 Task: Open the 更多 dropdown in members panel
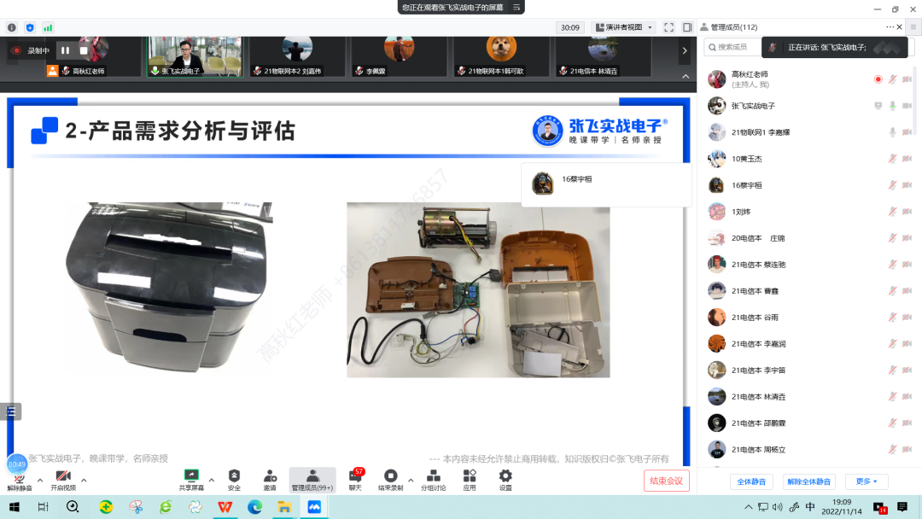click(866, 481)
